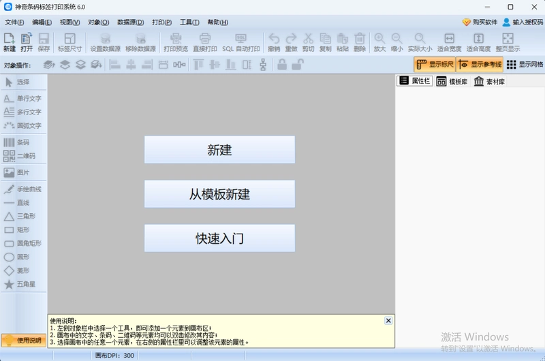Open the 工具(T) menu
The height and width of the screenshot is (361, 545).
(x=189, y=22)
